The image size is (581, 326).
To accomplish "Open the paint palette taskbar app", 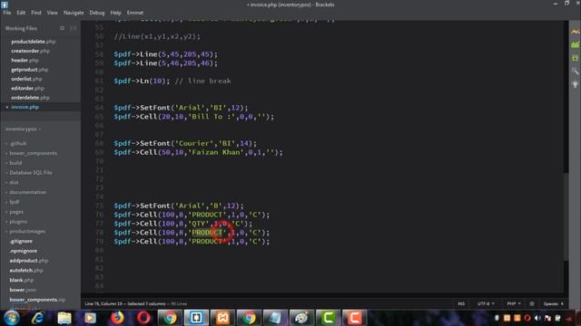I will 301,318.
